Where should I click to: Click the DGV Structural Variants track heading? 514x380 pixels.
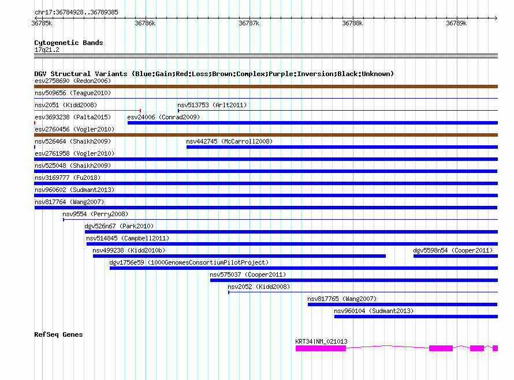click(214, 74)
